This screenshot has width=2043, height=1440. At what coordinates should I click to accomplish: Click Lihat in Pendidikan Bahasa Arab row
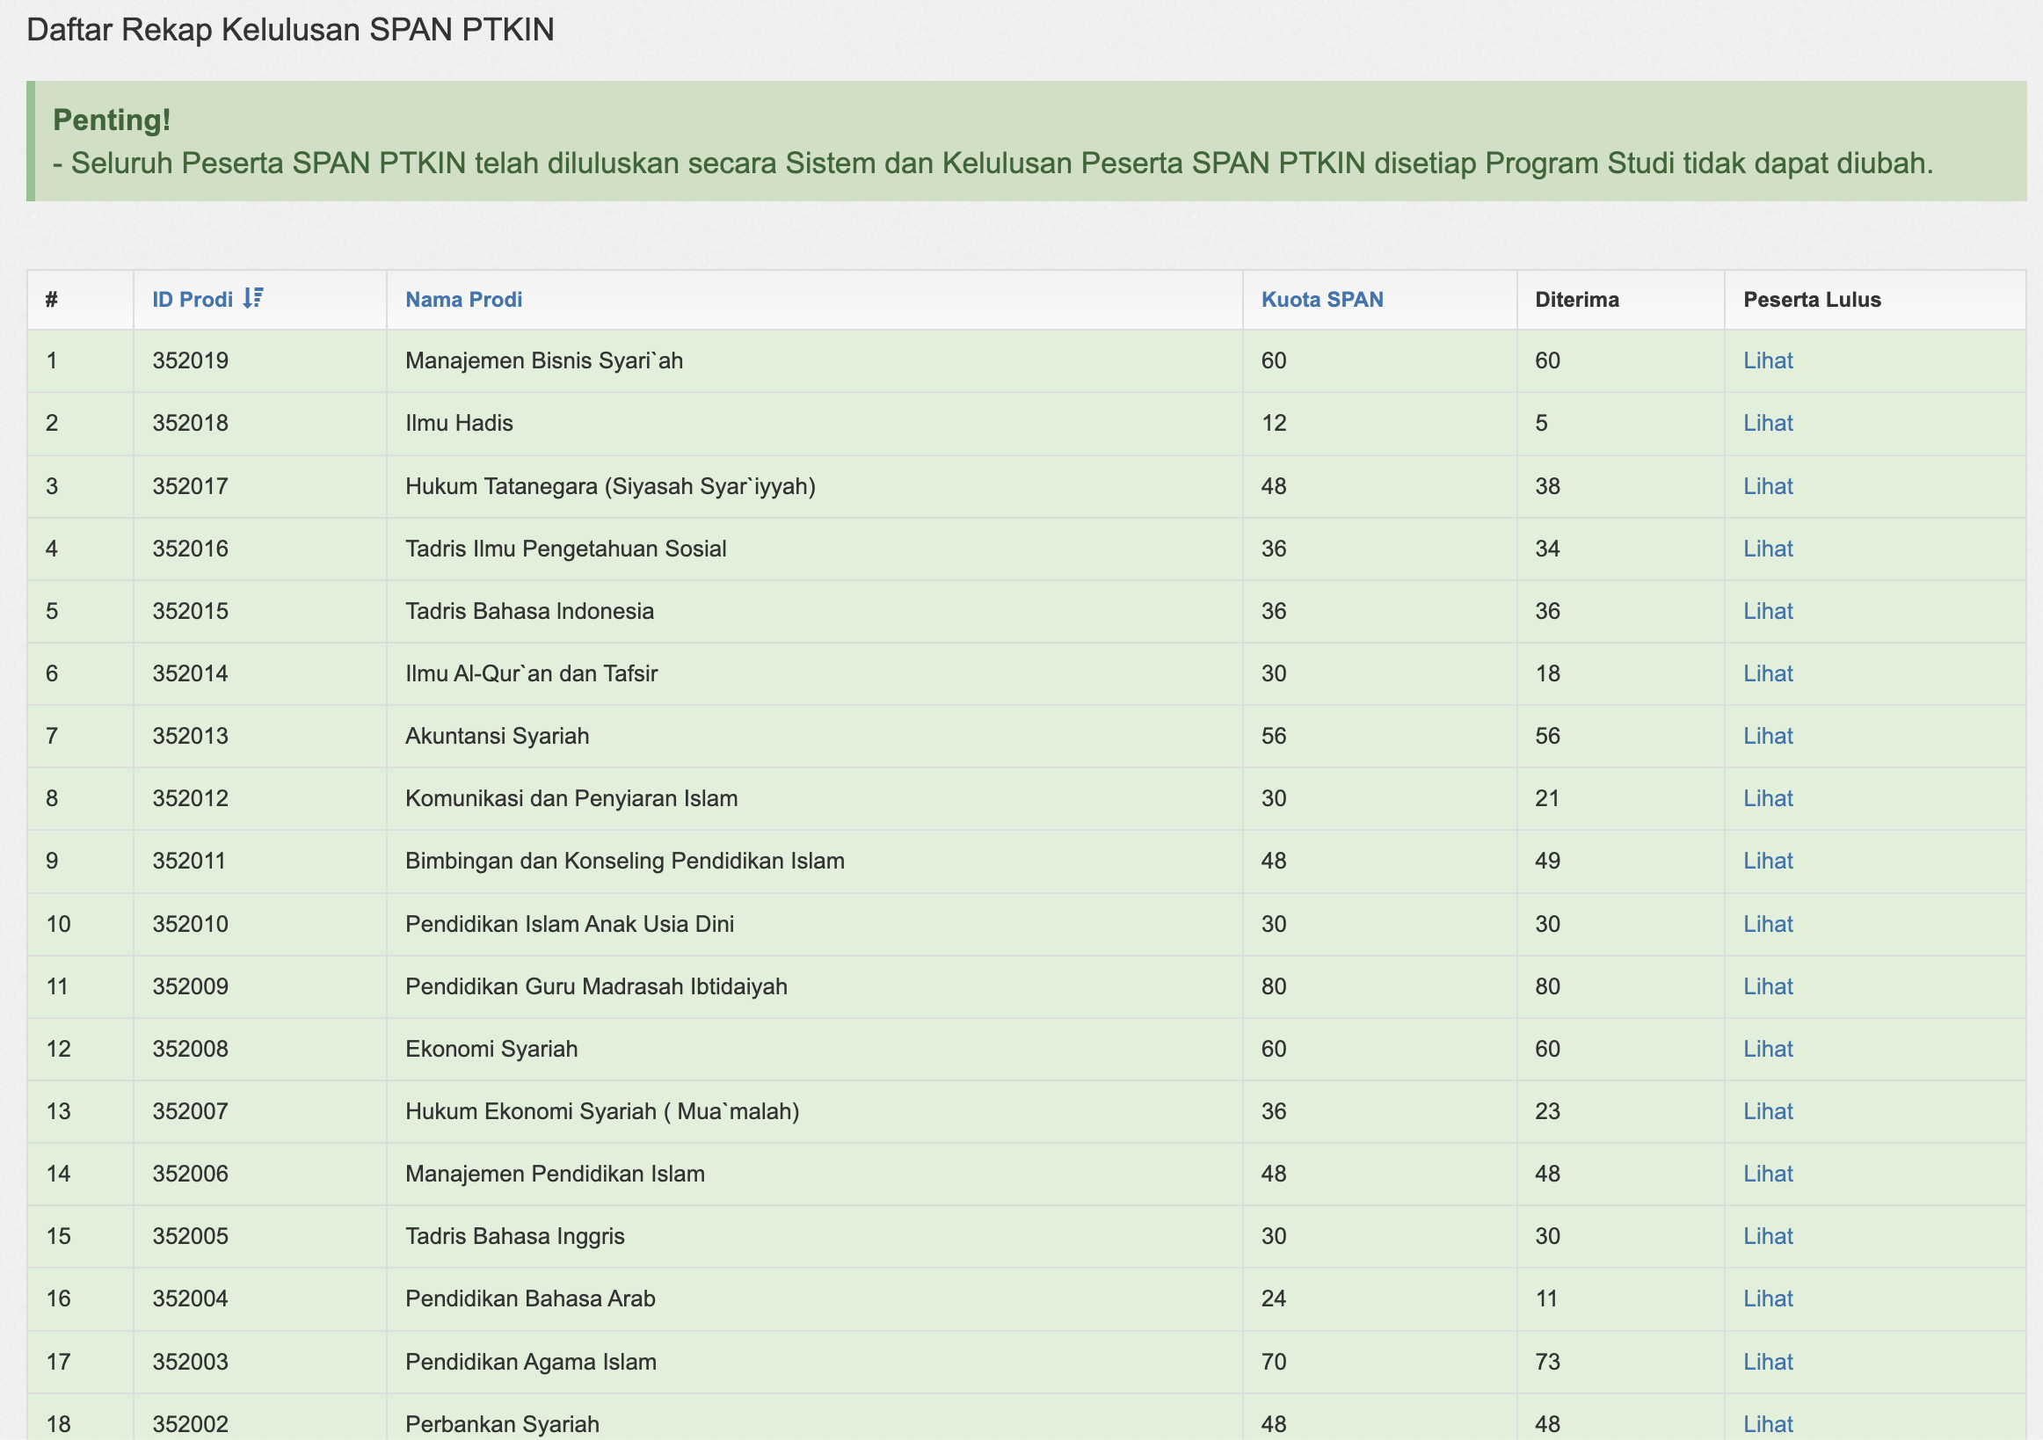click(1768, 1298)
